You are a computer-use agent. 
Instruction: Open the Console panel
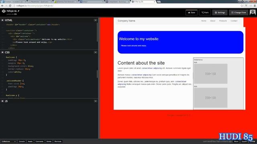[22, 142]
